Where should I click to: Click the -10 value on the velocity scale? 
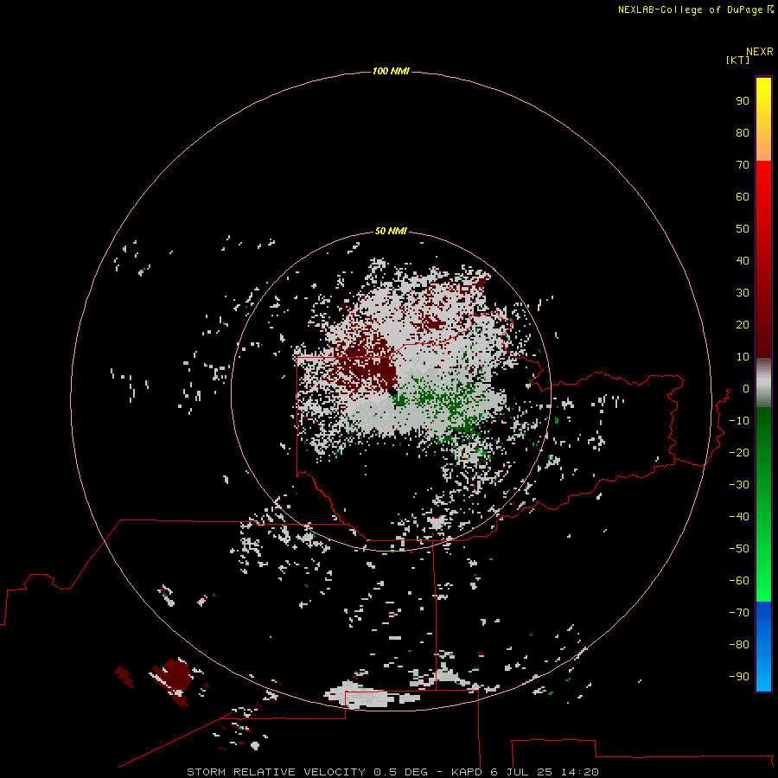739,421
